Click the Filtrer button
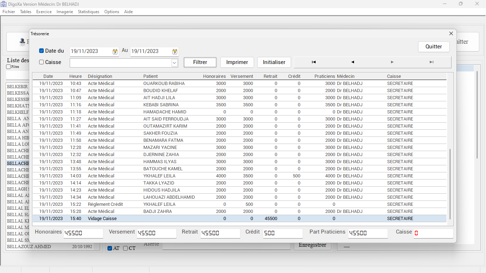 tap(200, 62)
